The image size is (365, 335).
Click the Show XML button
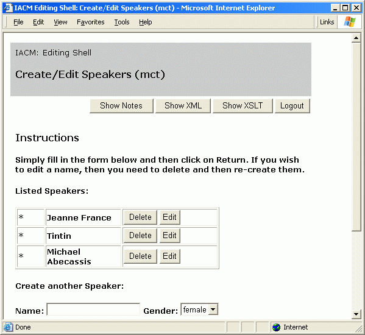[x=183, y=106]
